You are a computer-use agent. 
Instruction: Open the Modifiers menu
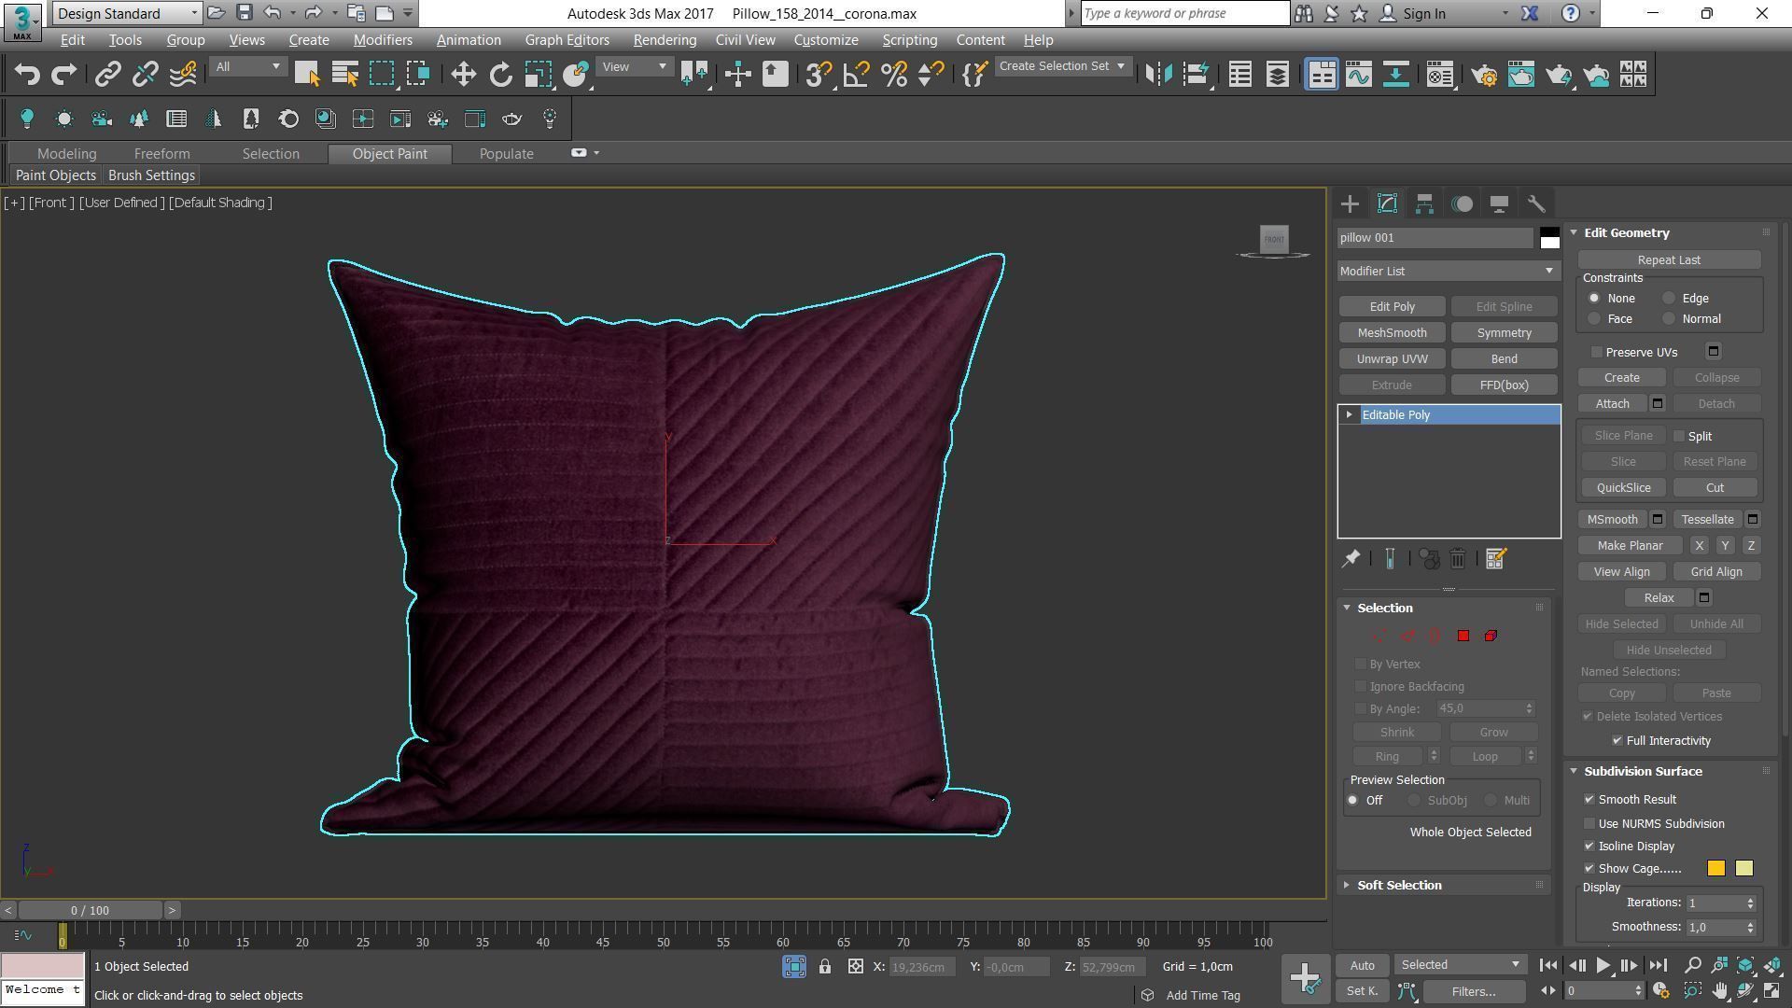[x=383, y=40]
